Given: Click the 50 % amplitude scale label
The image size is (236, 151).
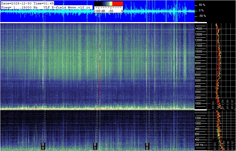Looking at the screenshot, I should pyautogui.click(x=202, y=5).
